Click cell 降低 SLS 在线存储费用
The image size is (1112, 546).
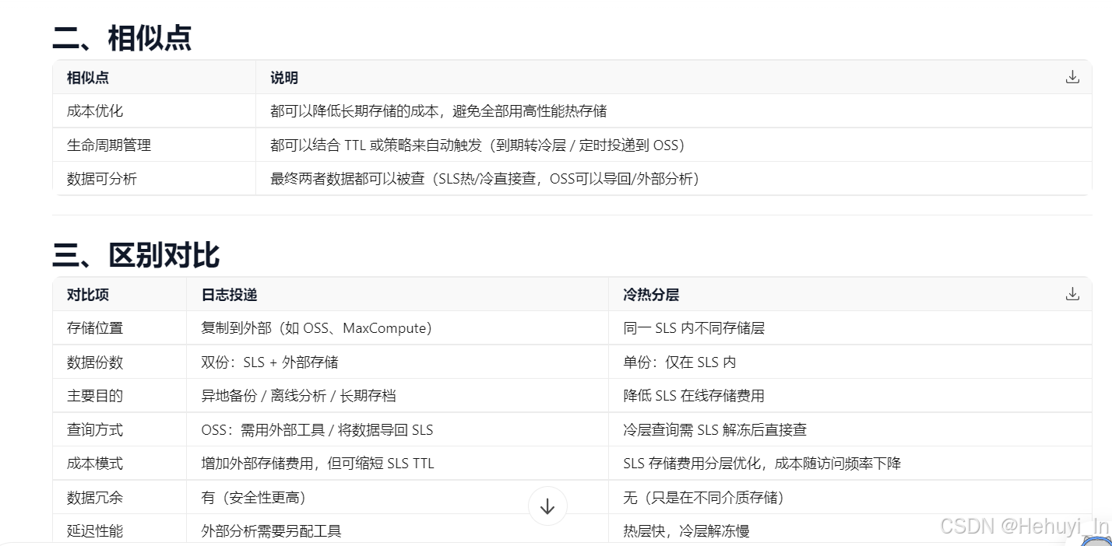pos(694,396)
